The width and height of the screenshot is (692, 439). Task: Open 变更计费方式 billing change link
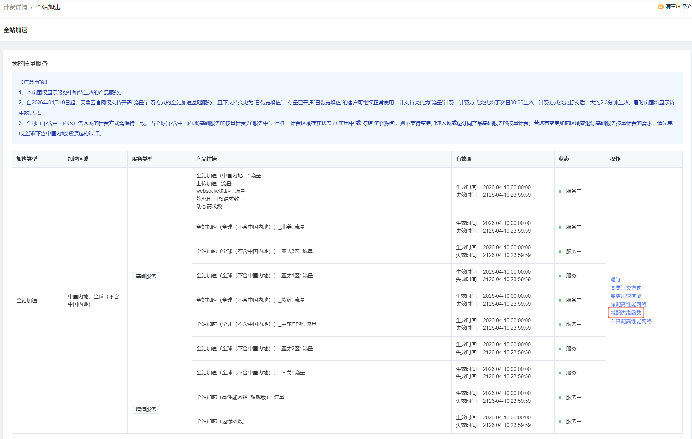[x=625, y=288]
